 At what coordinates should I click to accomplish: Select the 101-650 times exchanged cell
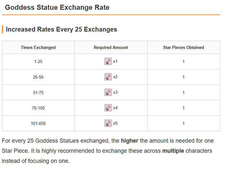38,124
